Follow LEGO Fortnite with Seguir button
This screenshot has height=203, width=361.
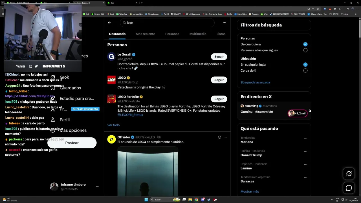pos(219,99)
